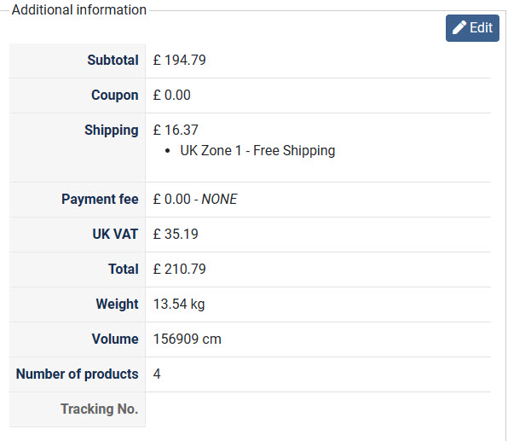
Task: Click the Coupon value £ 0.00
Action: coord(171,95)
